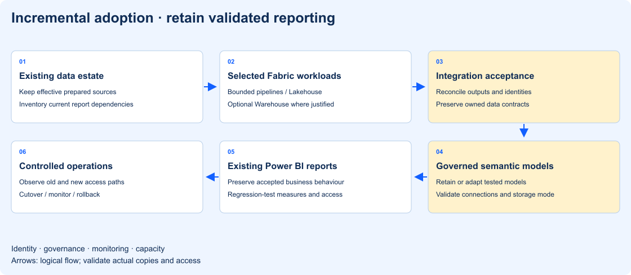Click 'Cutover / monitor / rollback' line
The height and width of the screenshot is (275, 631).
pyautogui.click(x=60, y=194)
